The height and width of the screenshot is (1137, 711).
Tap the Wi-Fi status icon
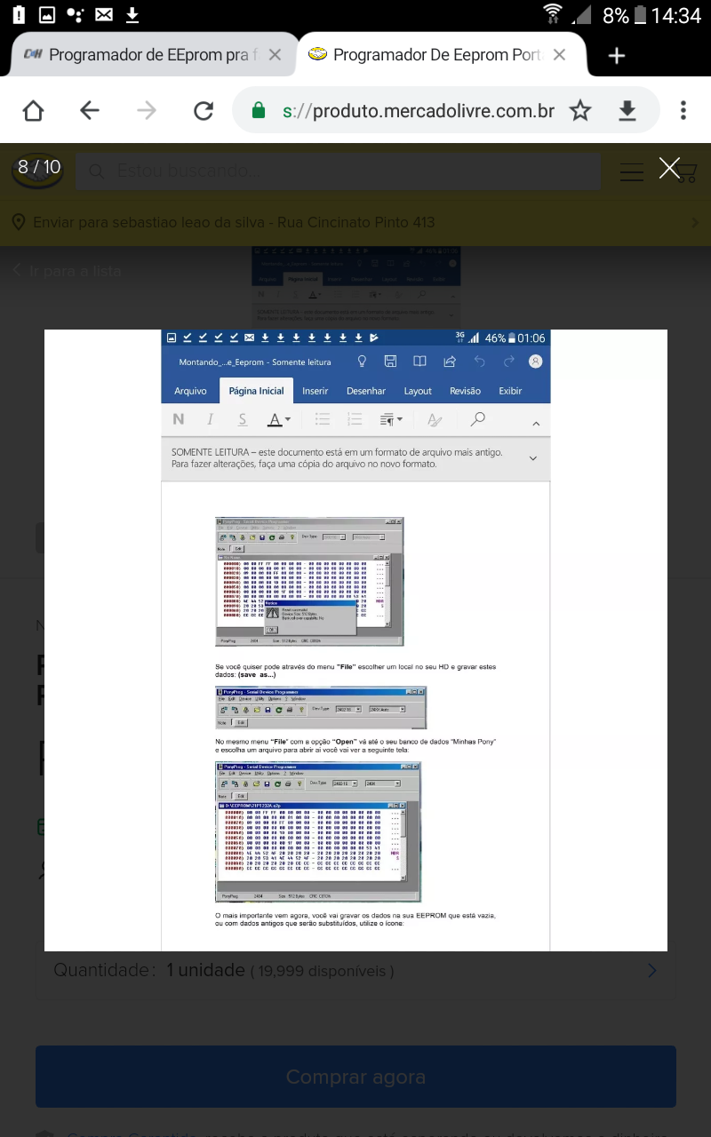point(553,14)
